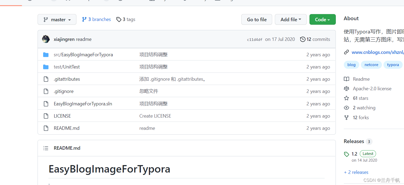Show the + 2 releases link
Image resolution: width=404 pixels, height=185 pixels.
tap(356, 172)
